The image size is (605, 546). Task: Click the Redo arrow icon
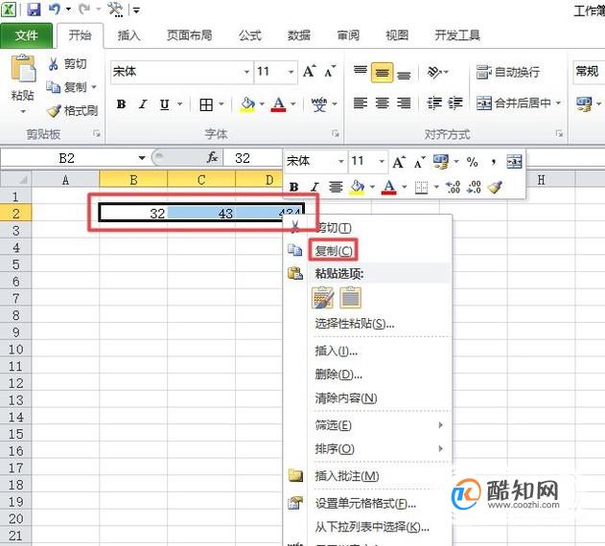coord(84,9)
